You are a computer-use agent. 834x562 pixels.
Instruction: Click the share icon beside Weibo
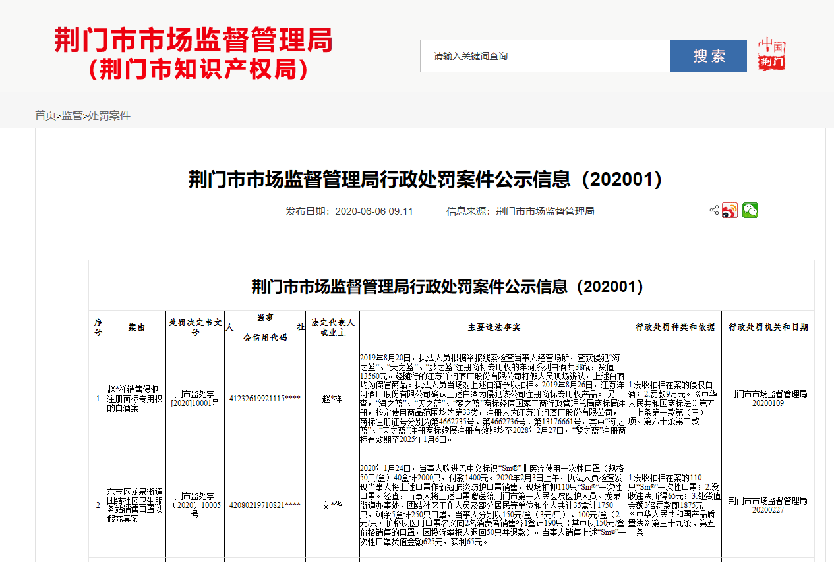(x=714, y=210)
